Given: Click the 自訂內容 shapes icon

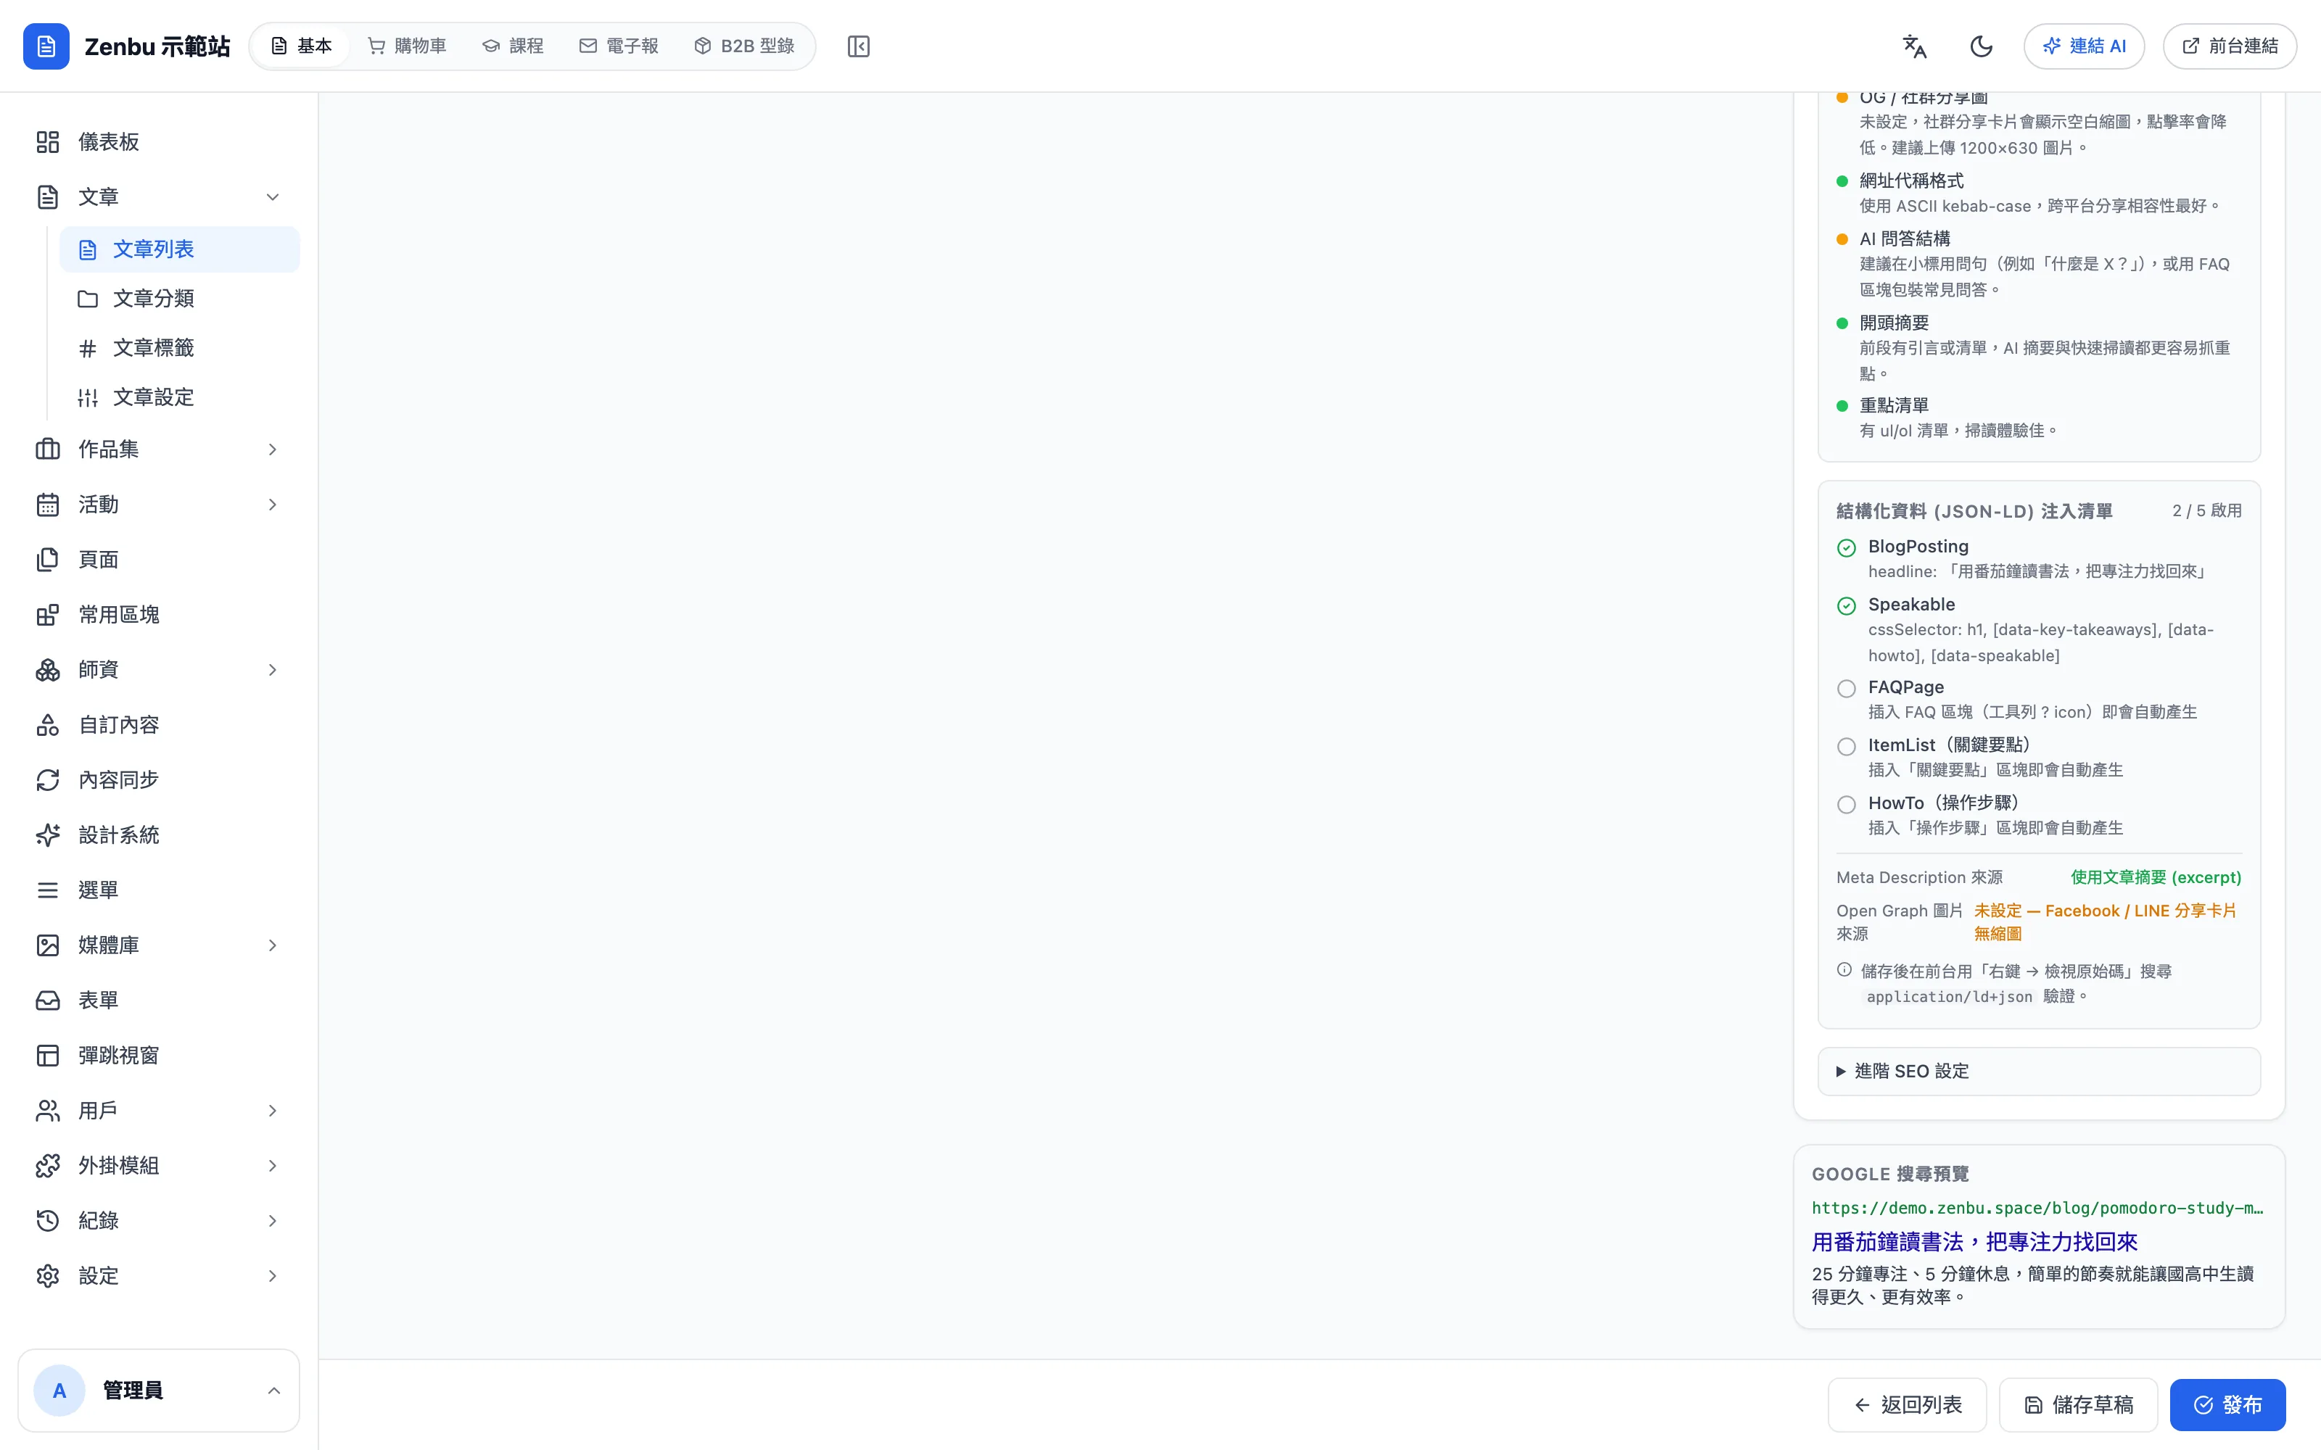Looking at the screenshot, I should [x=48, y=725].
